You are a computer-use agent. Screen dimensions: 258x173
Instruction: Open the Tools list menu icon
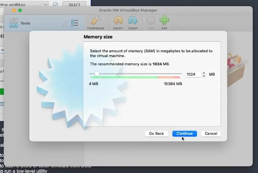[75, 23]
